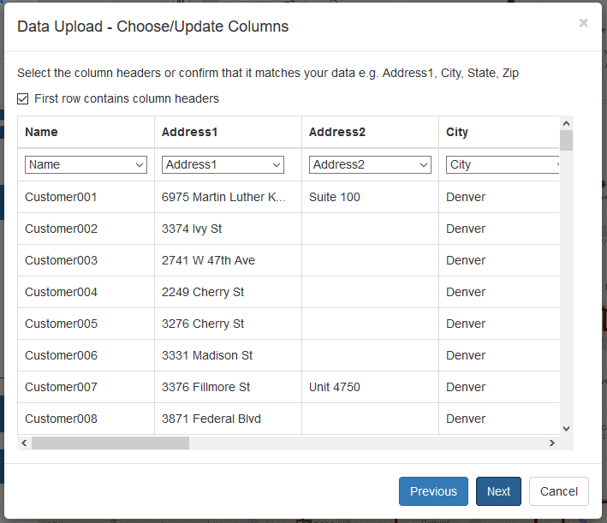Open the Name column mapping dropdown
The height and width of the screenshot is (523, 607).
coord(86,165)
